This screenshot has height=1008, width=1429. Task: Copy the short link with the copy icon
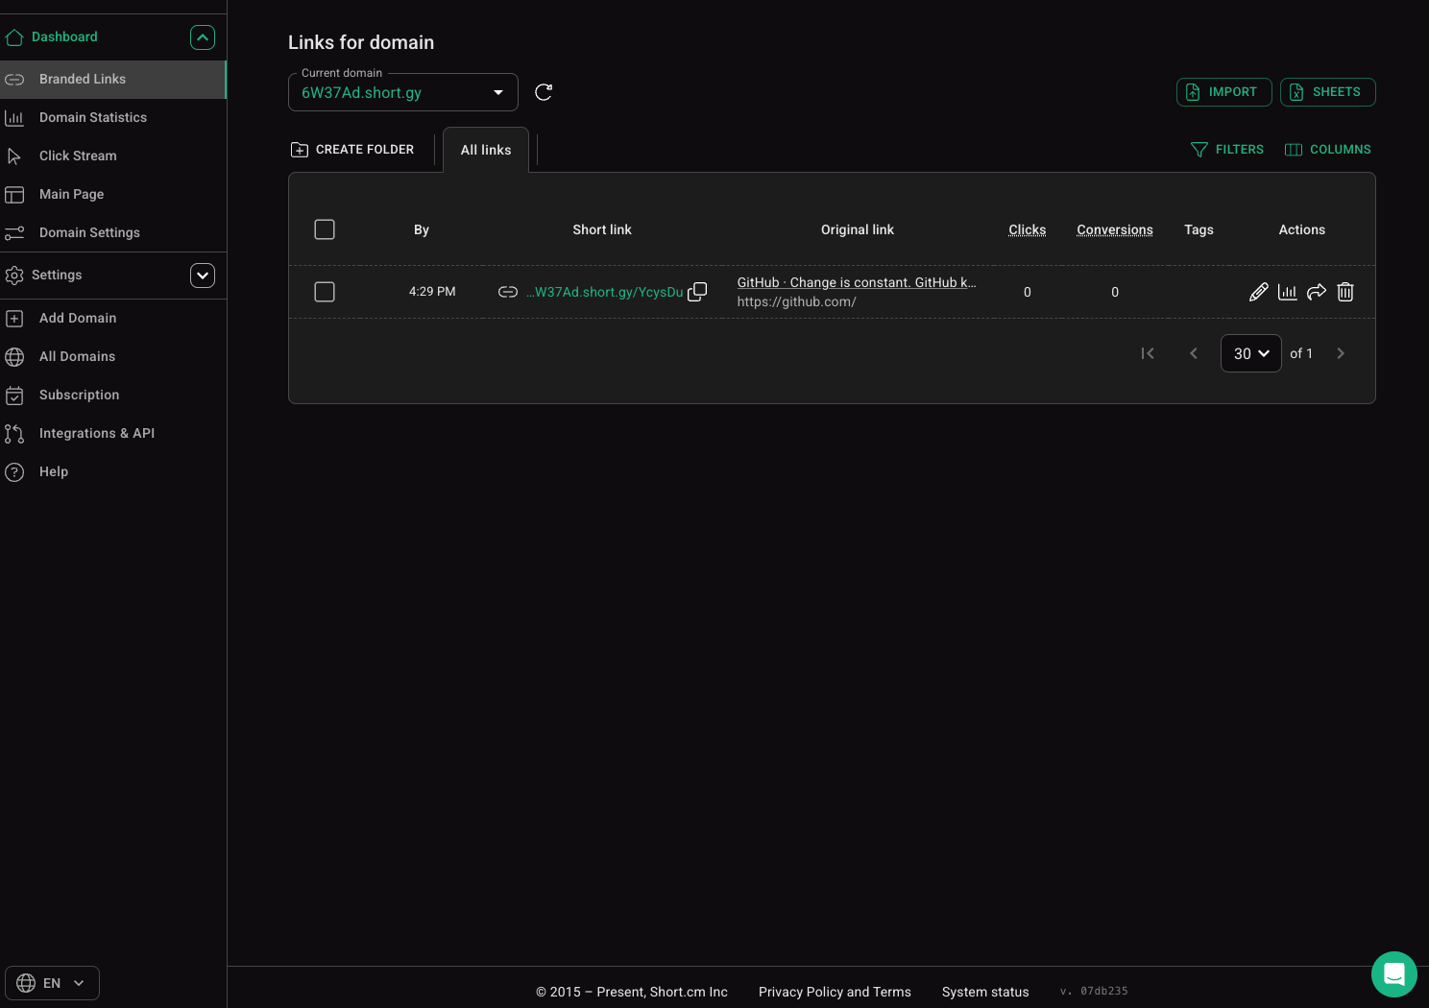click(x=697, y=291)
